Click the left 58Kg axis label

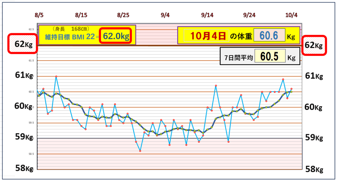tap(24, 168)
